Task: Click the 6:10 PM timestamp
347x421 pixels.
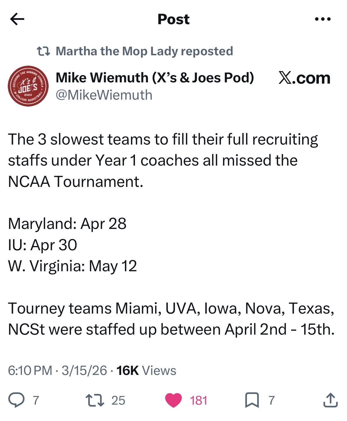Action: (x=30, y=370)
